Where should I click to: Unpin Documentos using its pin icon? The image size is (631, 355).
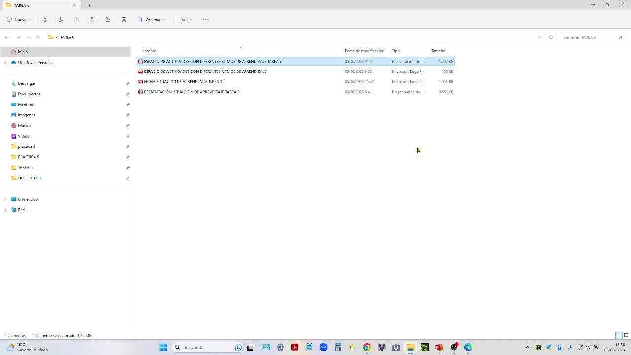(128, 94)
